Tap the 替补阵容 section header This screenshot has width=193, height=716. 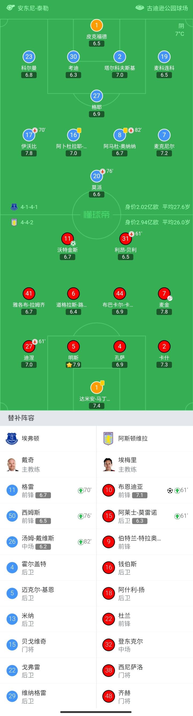tap(21, 418)
